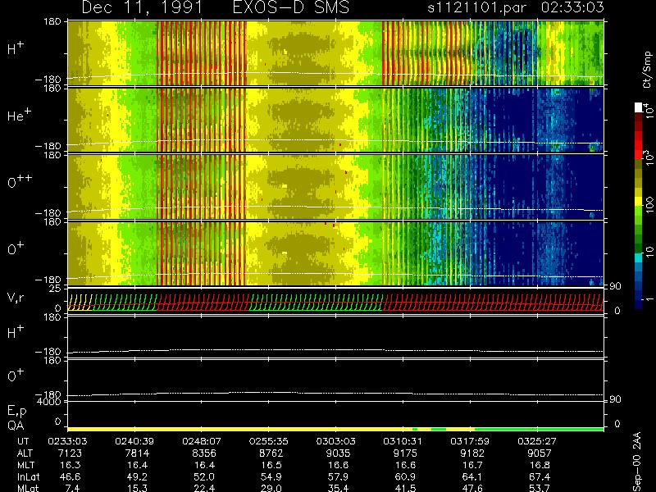This screenshot has width=656, height=492.
Task: Click the UT tick value "0255:35"
Action: (269, 441)
